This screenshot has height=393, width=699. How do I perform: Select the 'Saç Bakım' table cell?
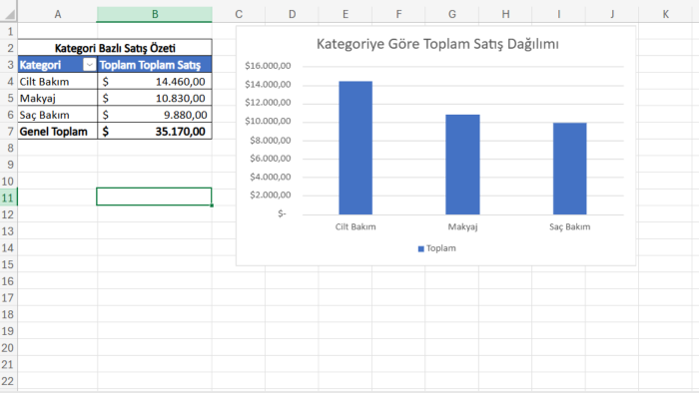[x=58, y=115]
